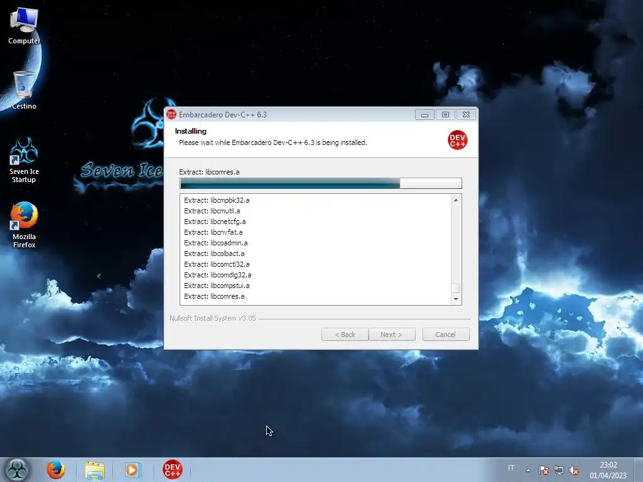Select log line 'Extract: libcompstui.a'
643x482 pixels.
(x=217, y=286)
